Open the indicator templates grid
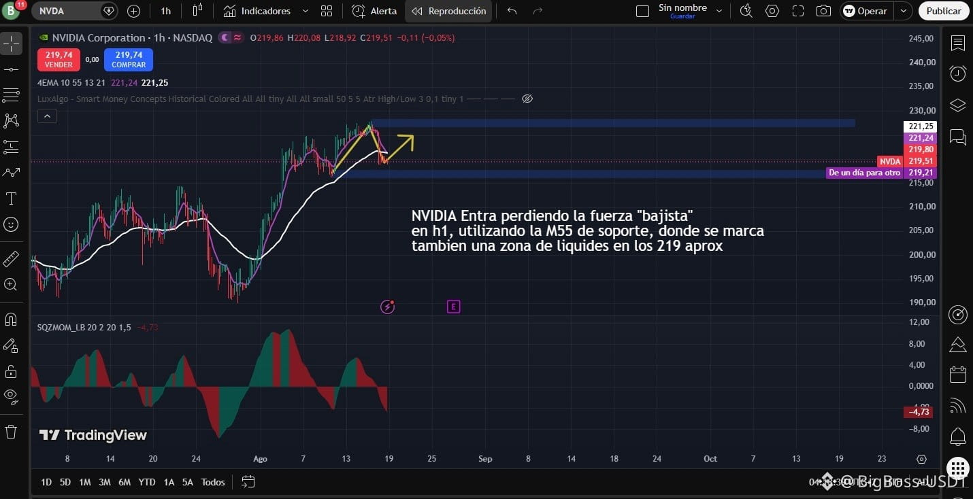Viewport: 973px width, 499px height. (327, 11)
